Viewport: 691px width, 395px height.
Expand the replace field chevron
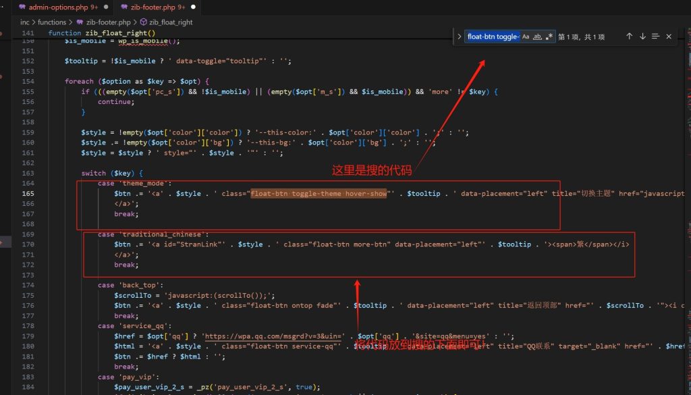[460, 36]
